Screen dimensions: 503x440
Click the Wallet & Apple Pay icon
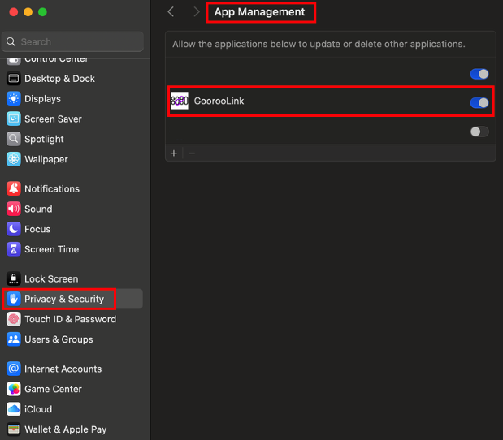click(14, 429)
